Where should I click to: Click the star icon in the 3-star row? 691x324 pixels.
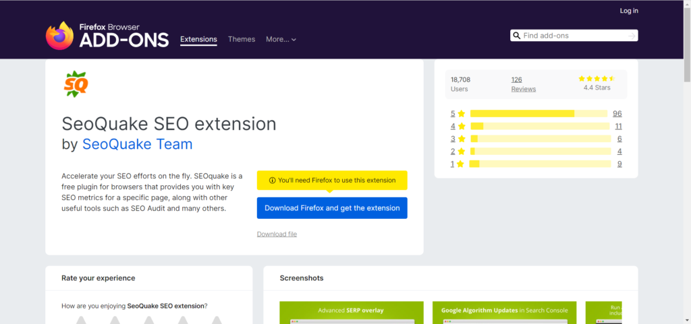click(x=462, y=139)
